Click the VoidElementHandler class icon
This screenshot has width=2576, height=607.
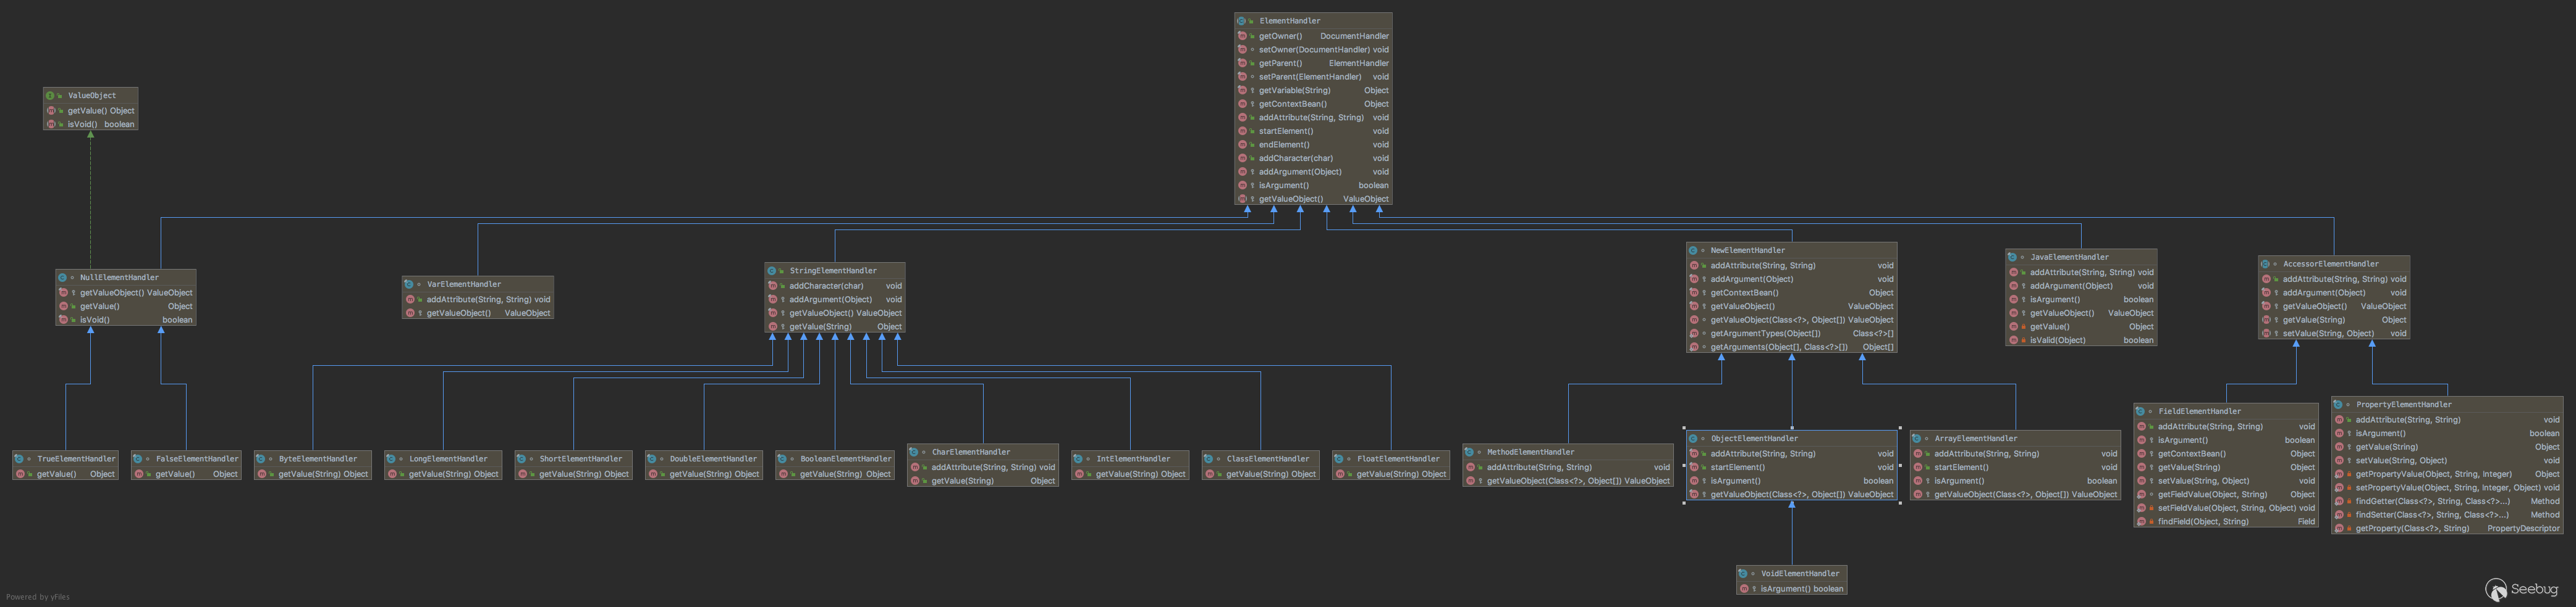1743,574
